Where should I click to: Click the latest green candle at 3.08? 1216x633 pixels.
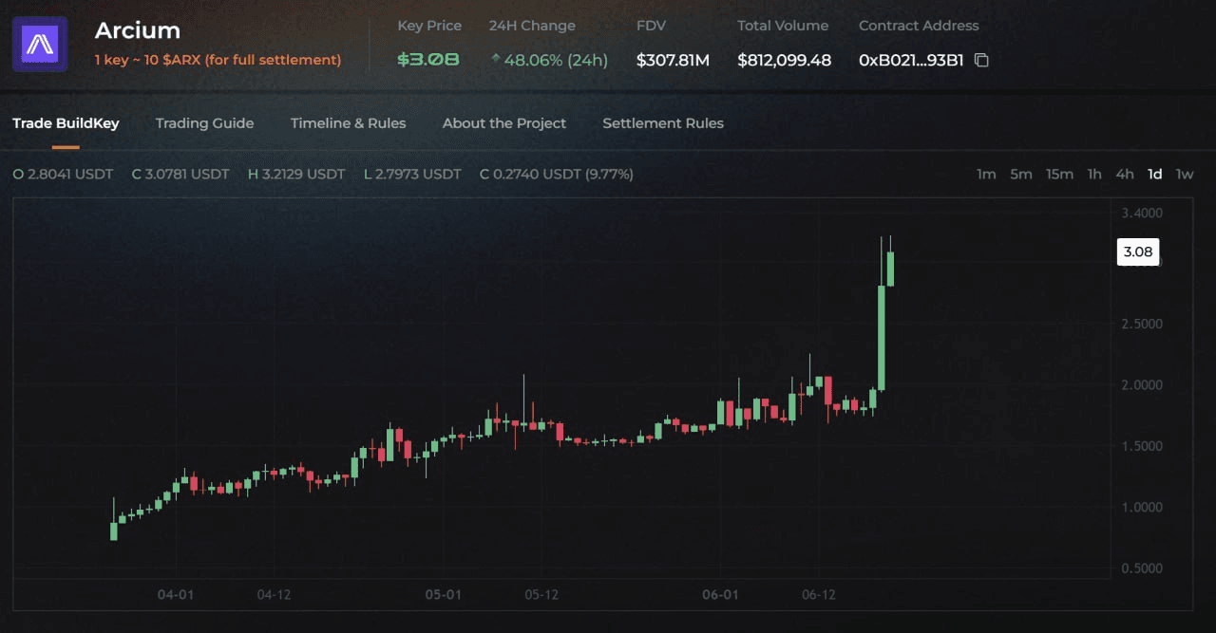[x=890, y=269]
